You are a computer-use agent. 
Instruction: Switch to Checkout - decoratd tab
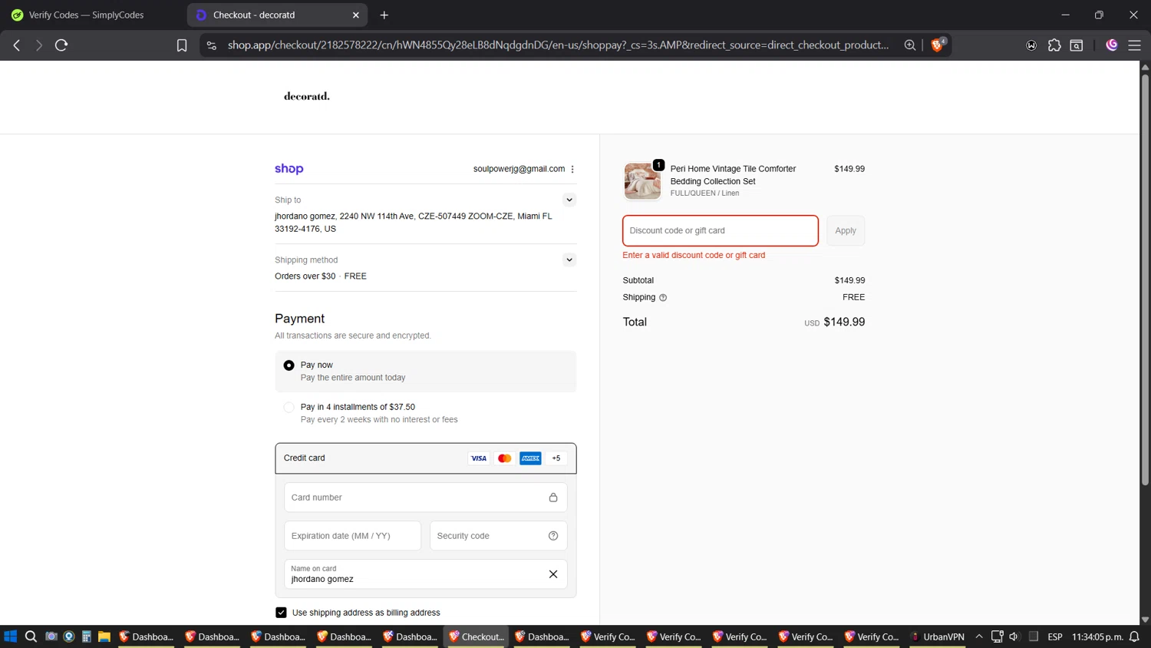pyautogui.click(x=276, y=15)
